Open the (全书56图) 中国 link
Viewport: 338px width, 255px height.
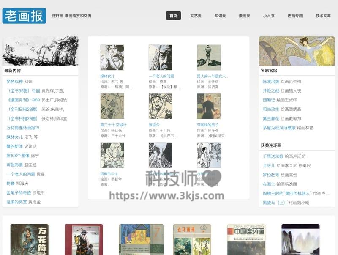(x=23, y=91)
